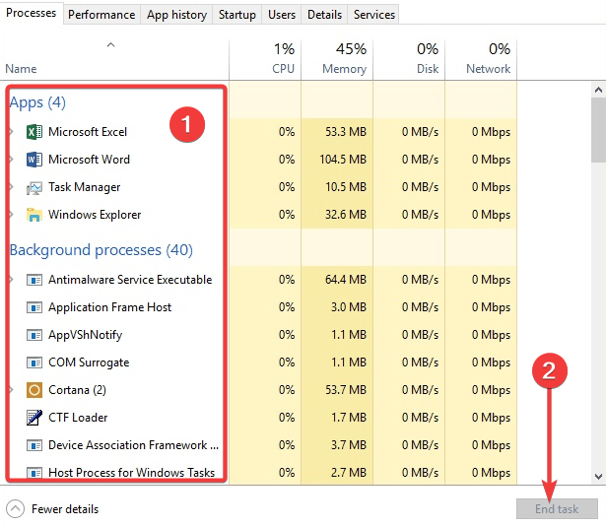Sort by the Disk column header
Screen dimensions: 606x527
pos(409,59)
